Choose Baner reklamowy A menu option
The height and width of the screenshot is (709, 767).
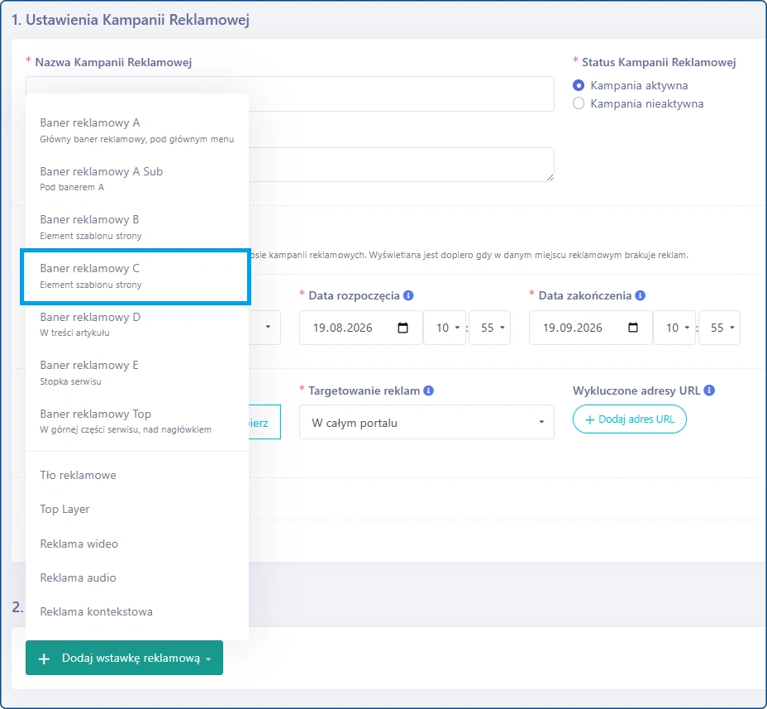pos(137,130)
